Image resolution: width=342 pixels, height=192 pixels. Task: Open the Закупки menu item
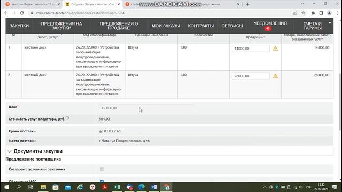pyautogui.click(x=19, y=26)
